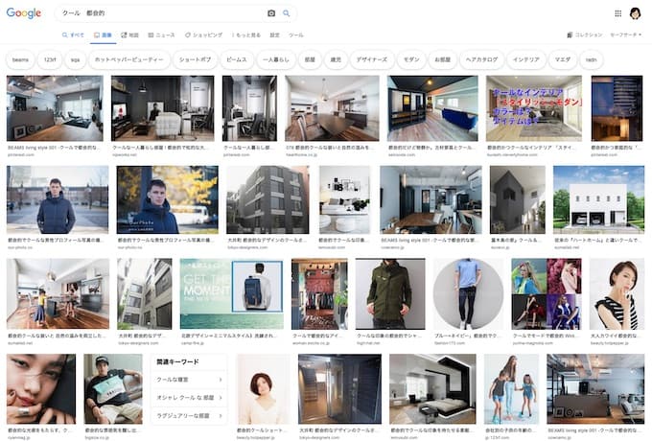Select the beams filter chip

[x=20, y=59]
